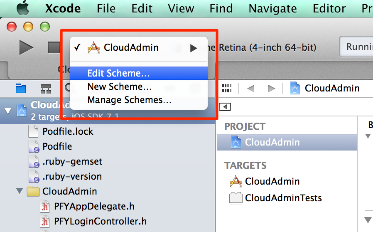Screen dimensions: 373x232
Task: Go back with jump bar left arrow
Action: 251,89
